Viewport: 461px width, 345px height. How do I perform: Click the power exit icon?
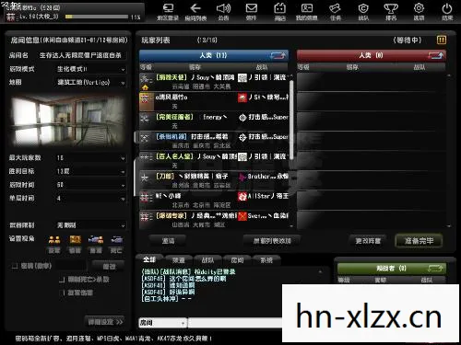(447, 8)
